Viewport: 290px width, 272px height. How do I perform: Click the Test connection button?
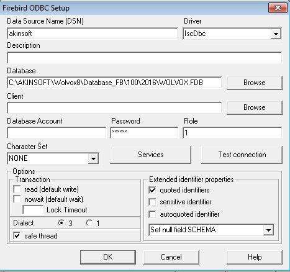click(x=242, y=155)
